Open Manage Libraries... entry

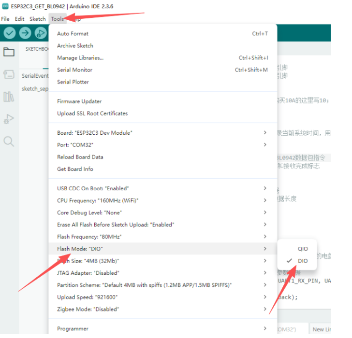pyautogui.click(x=163, y=58)
